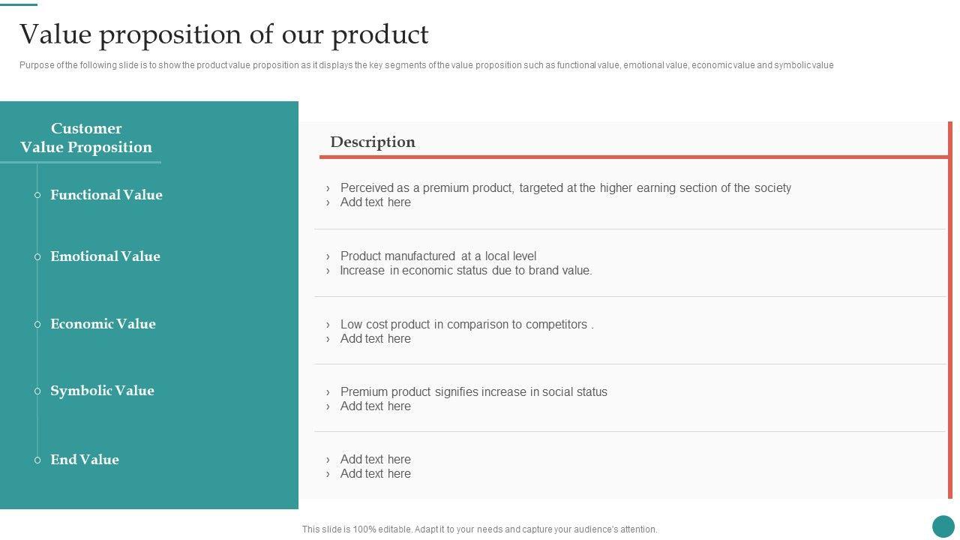This screenshot has width=960, height=540.
Task: Click the bullet circle beside Functional Value
Action: pyautogui.click(x=37, y=195)
